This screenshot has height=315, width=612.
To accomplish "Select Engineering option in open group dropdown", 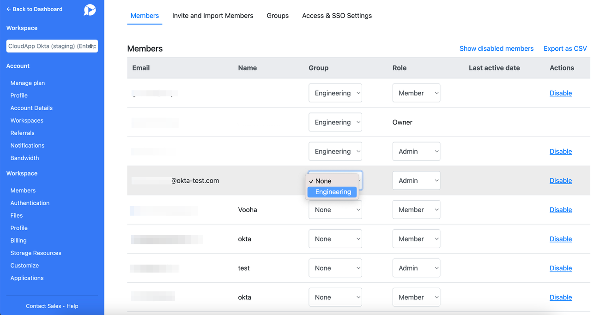I will [x=333, y=192].
